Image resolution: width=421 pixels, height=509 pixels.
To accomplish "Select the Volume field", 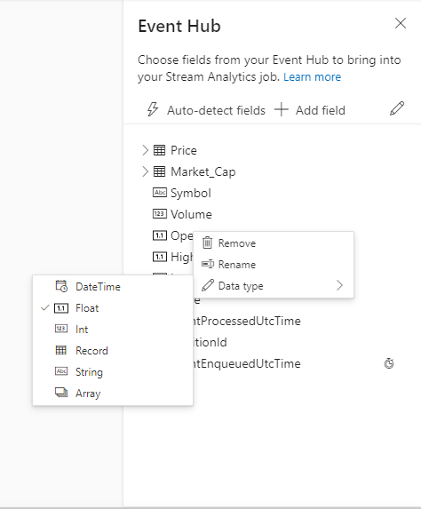I will point(191,214).
